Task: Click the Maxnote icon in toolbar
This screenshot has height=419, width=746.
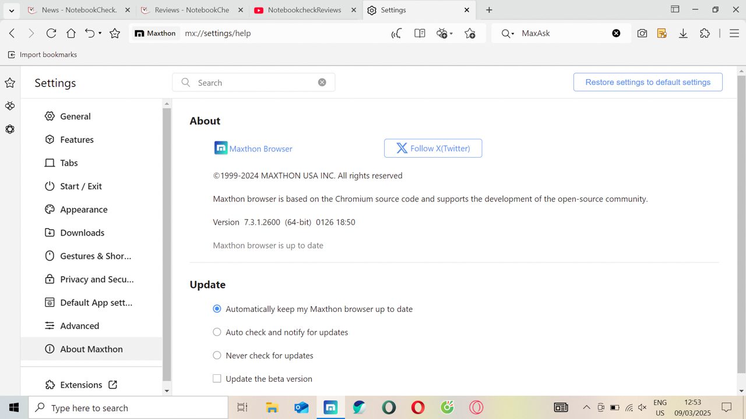Action: 662,33
